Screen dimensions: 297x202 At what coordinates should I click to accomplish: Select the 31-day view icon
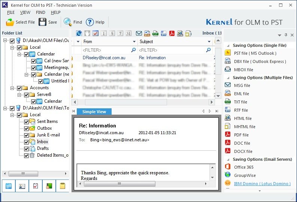[x=128, y=33]
